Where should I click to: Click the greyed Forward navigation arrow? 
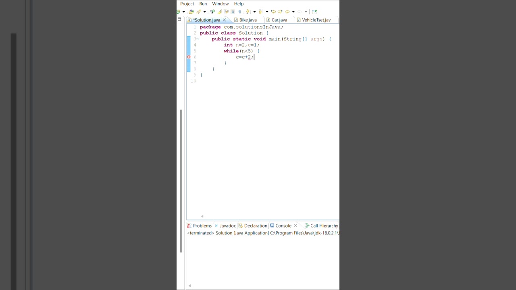click(300, 12)
